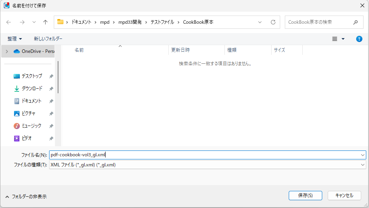
Task: Expand the OneDrive tree node
Action: (x=7, y=51)
